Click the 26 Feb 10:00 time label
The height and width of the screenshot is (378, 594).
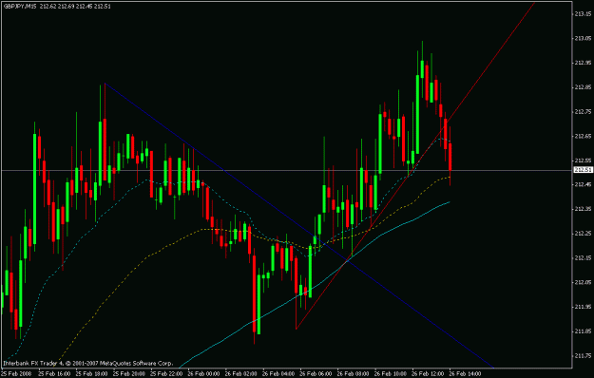tap(391, 374)
